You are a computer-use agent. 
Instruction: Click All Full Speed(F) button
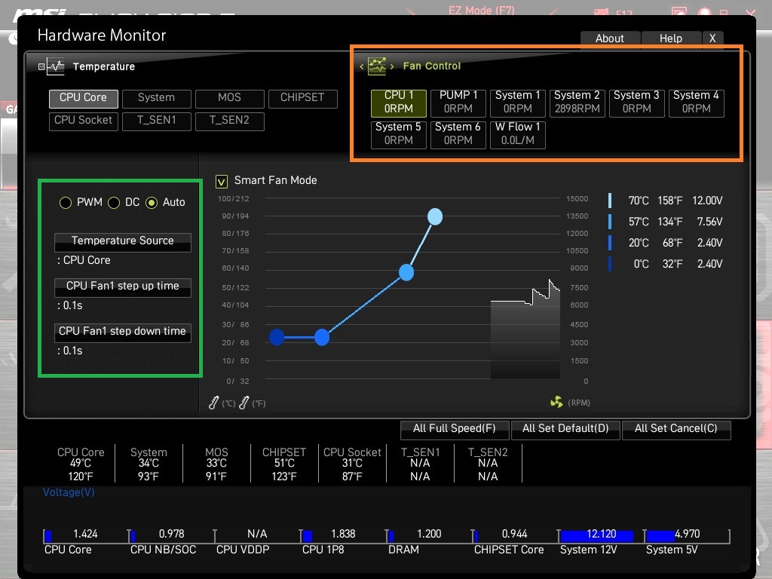[x=455, y=429]
